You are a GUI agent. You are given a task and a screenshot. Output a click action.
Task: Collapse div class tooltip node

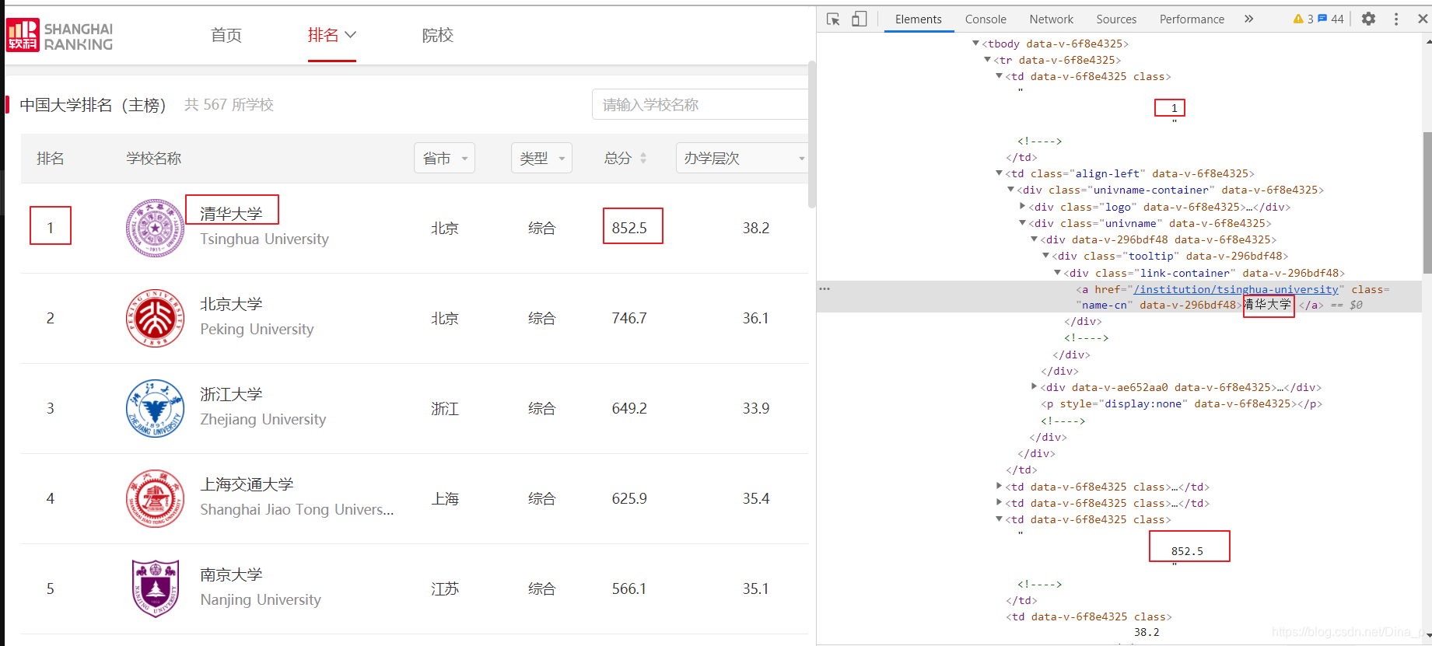1045,256
